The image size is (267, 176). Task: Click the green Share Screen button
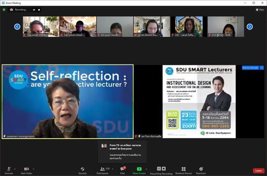tap(139, 171)
